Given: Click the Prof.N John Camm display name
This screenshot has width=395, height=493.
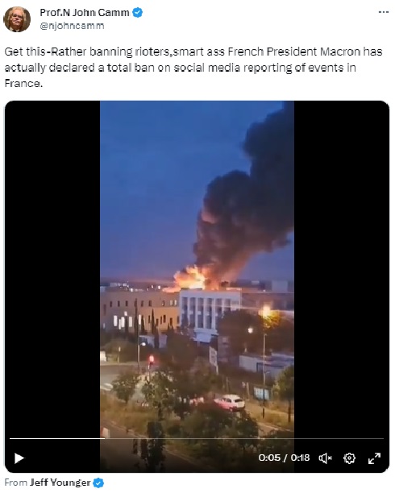Looking at the screenshot, I should click(x=85, y=13).
